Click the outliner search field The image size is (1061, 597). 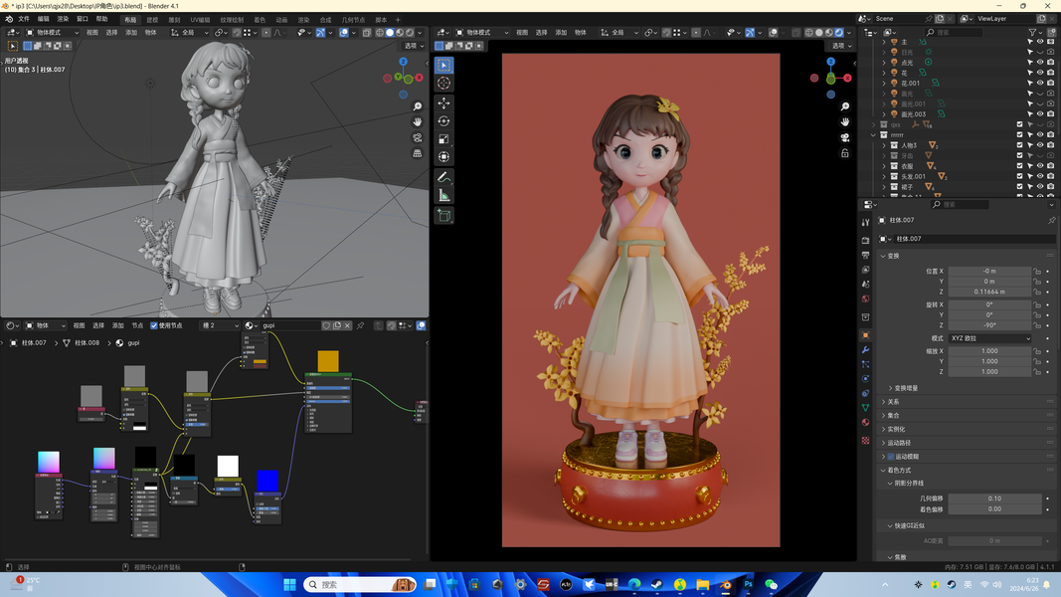[954, 32]
